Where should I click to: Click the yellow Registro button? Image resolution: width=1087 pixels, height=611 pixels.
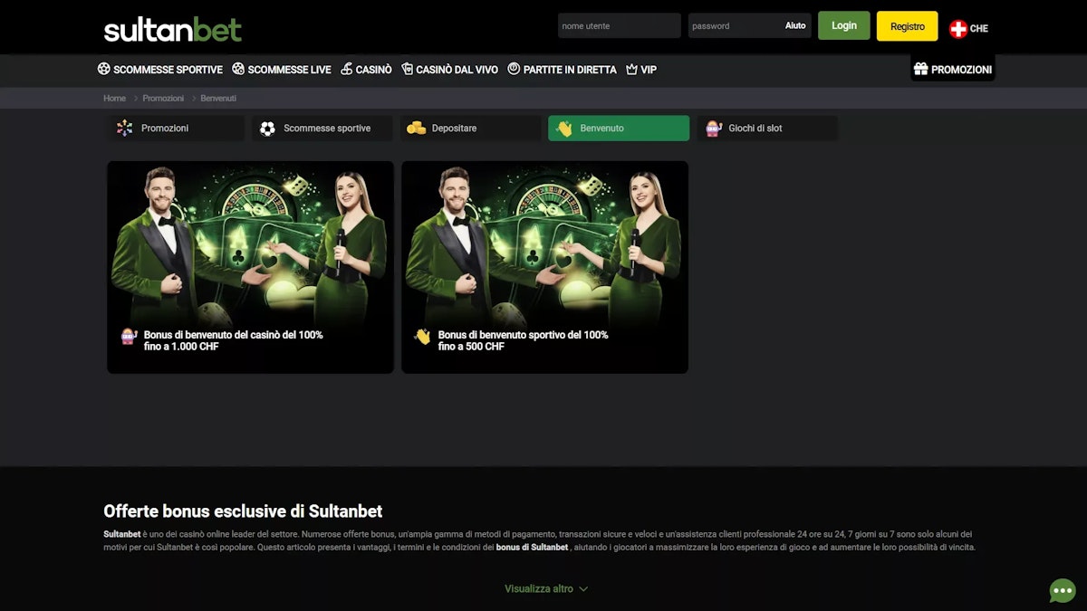click(x=908, y=26)
